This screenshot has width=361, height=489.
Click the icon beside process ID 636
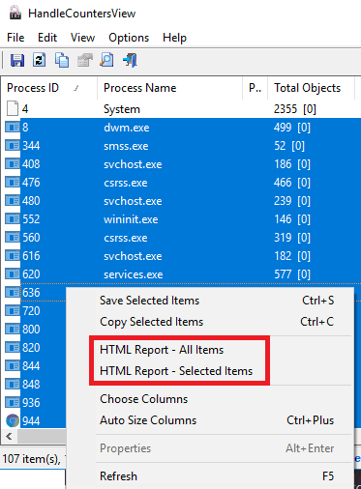pos(13,293)
